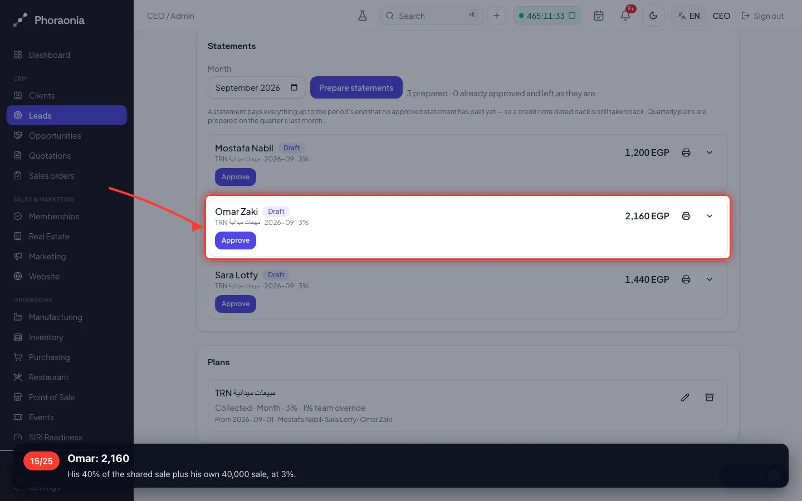Edit the TRN plan with the pencil icon
Viewport: 802px width, 501px height.
tap(685, 397)
